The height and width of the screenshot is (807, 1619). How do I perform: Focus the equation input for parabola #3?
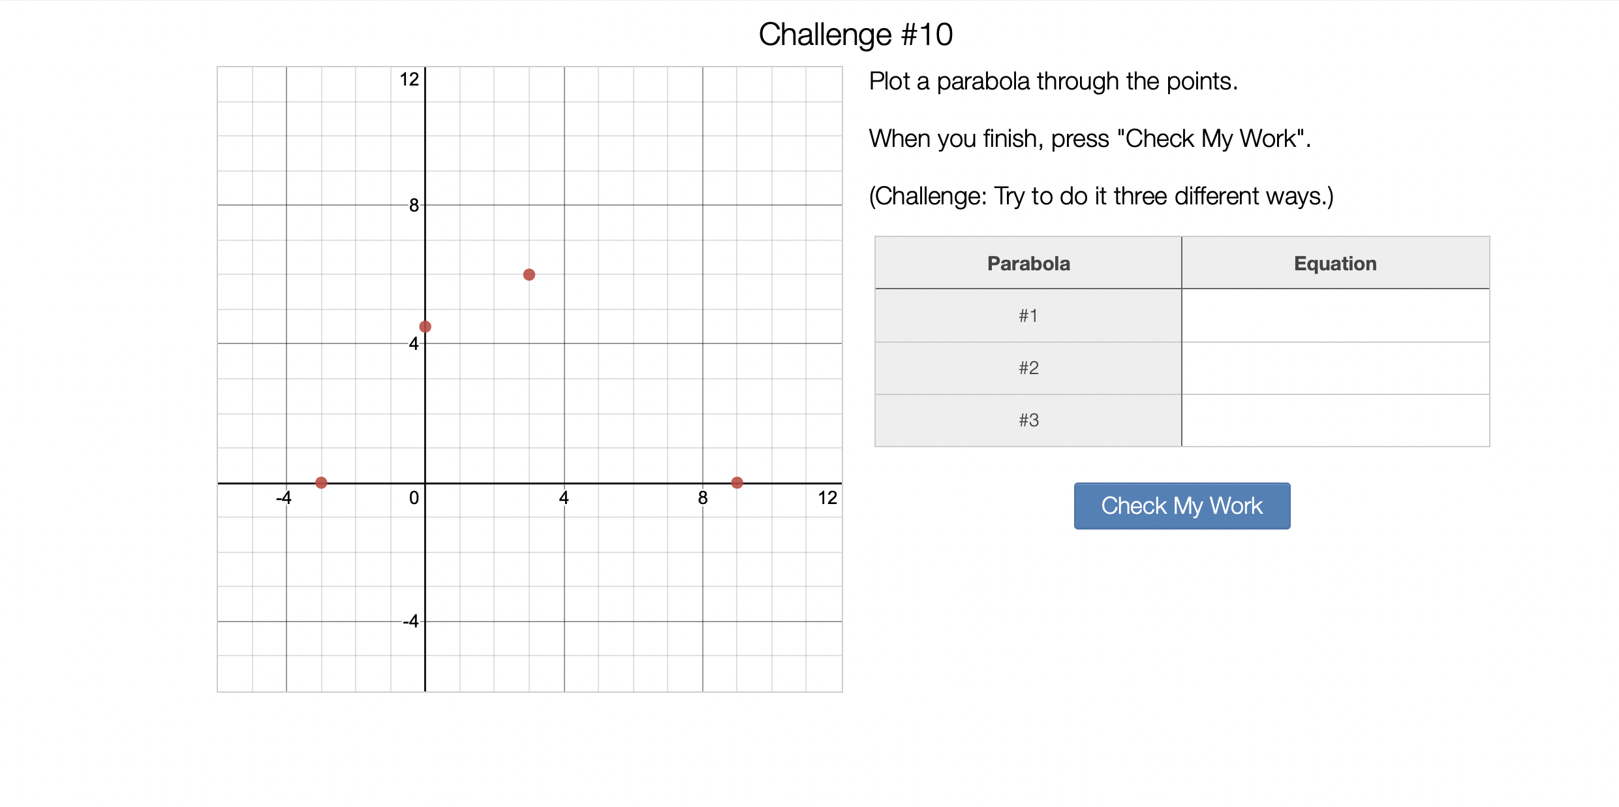(1335, 420)
